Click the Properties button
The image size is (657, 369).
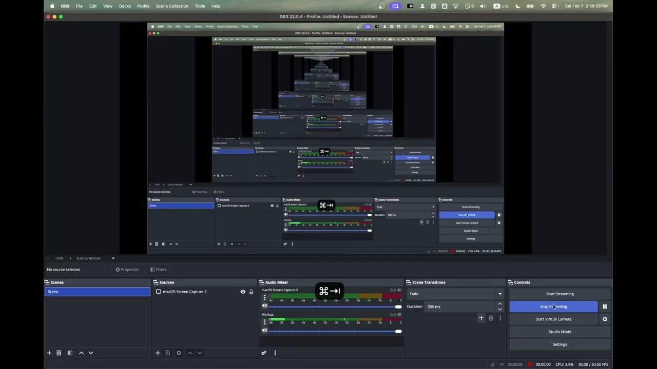click(x=127, y=270)
